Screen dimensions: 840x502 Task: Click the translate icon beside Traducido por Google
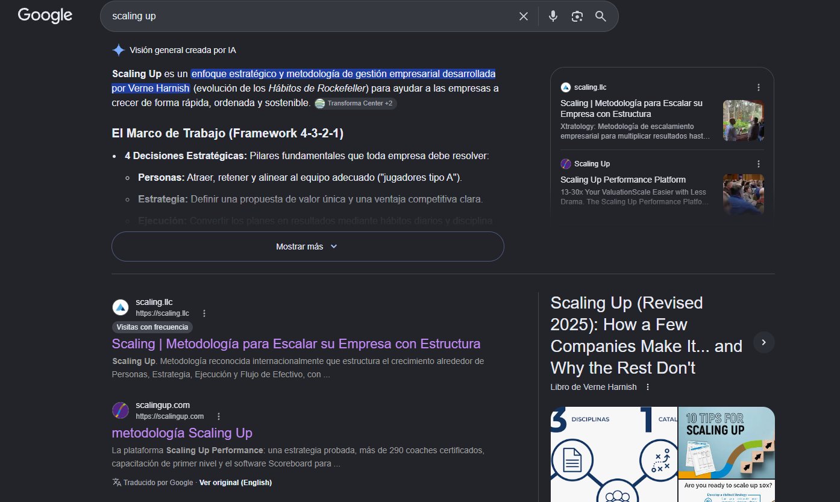pos(116,482)
